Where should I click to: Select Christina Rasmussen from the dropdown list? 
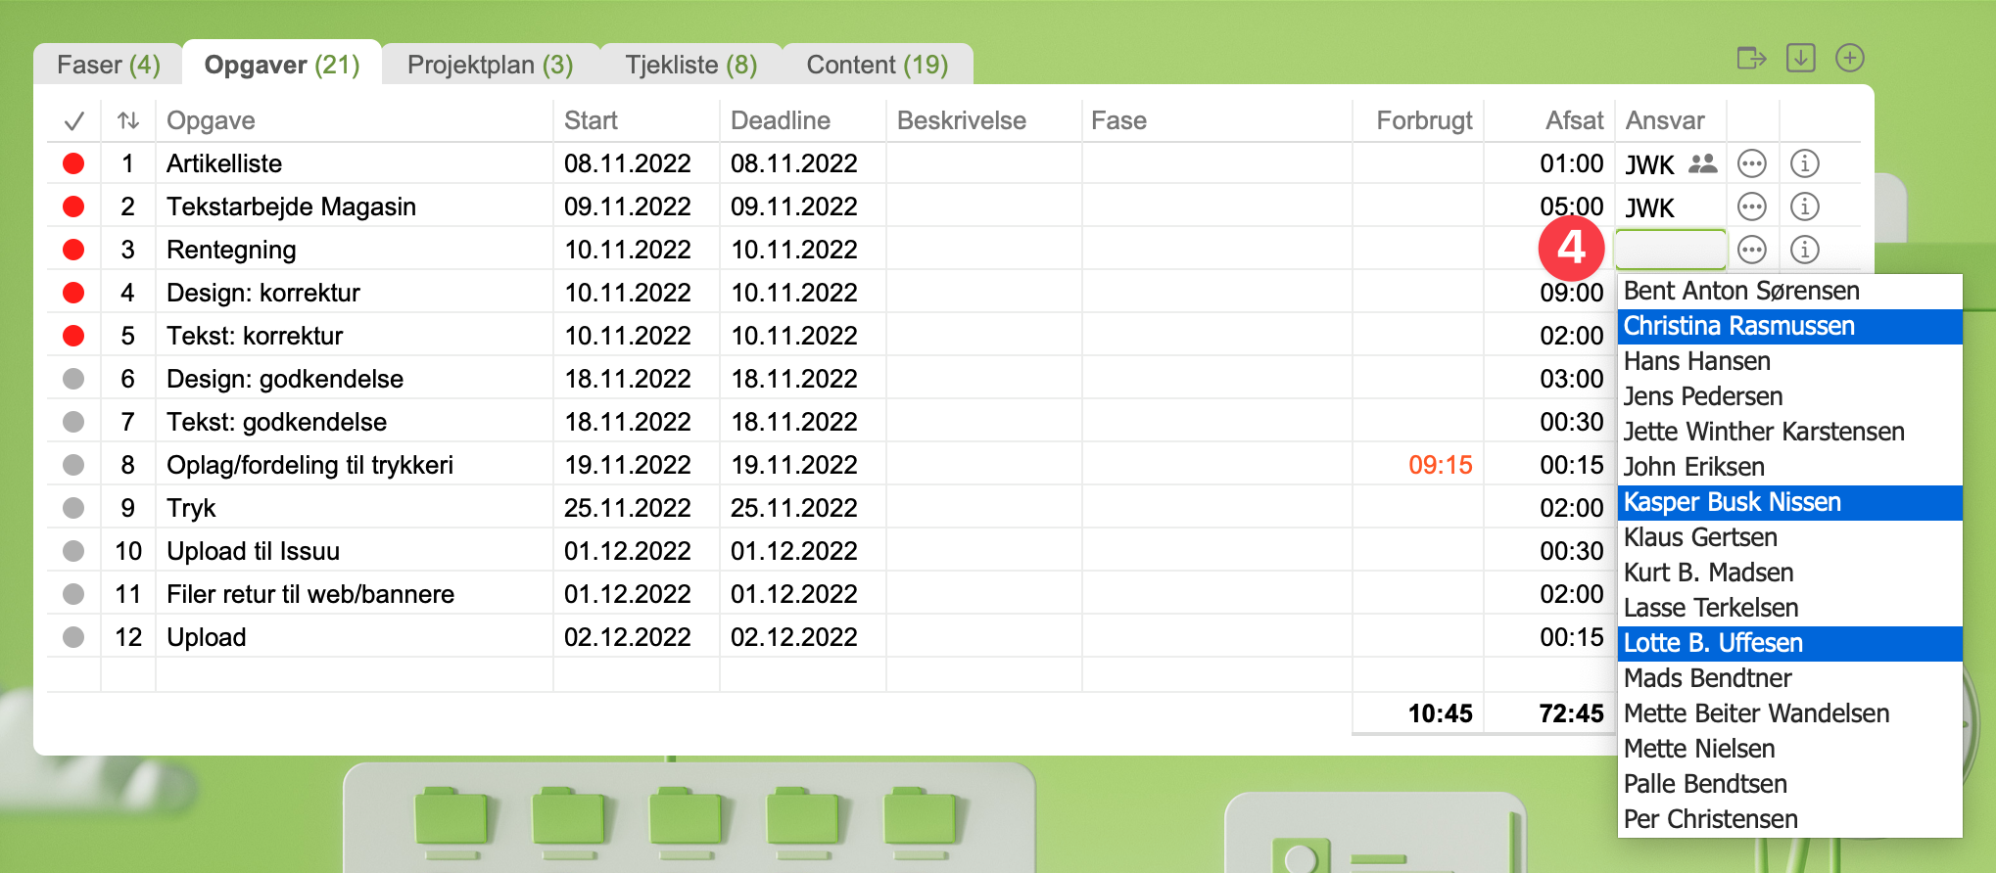tap(1739, 327)
